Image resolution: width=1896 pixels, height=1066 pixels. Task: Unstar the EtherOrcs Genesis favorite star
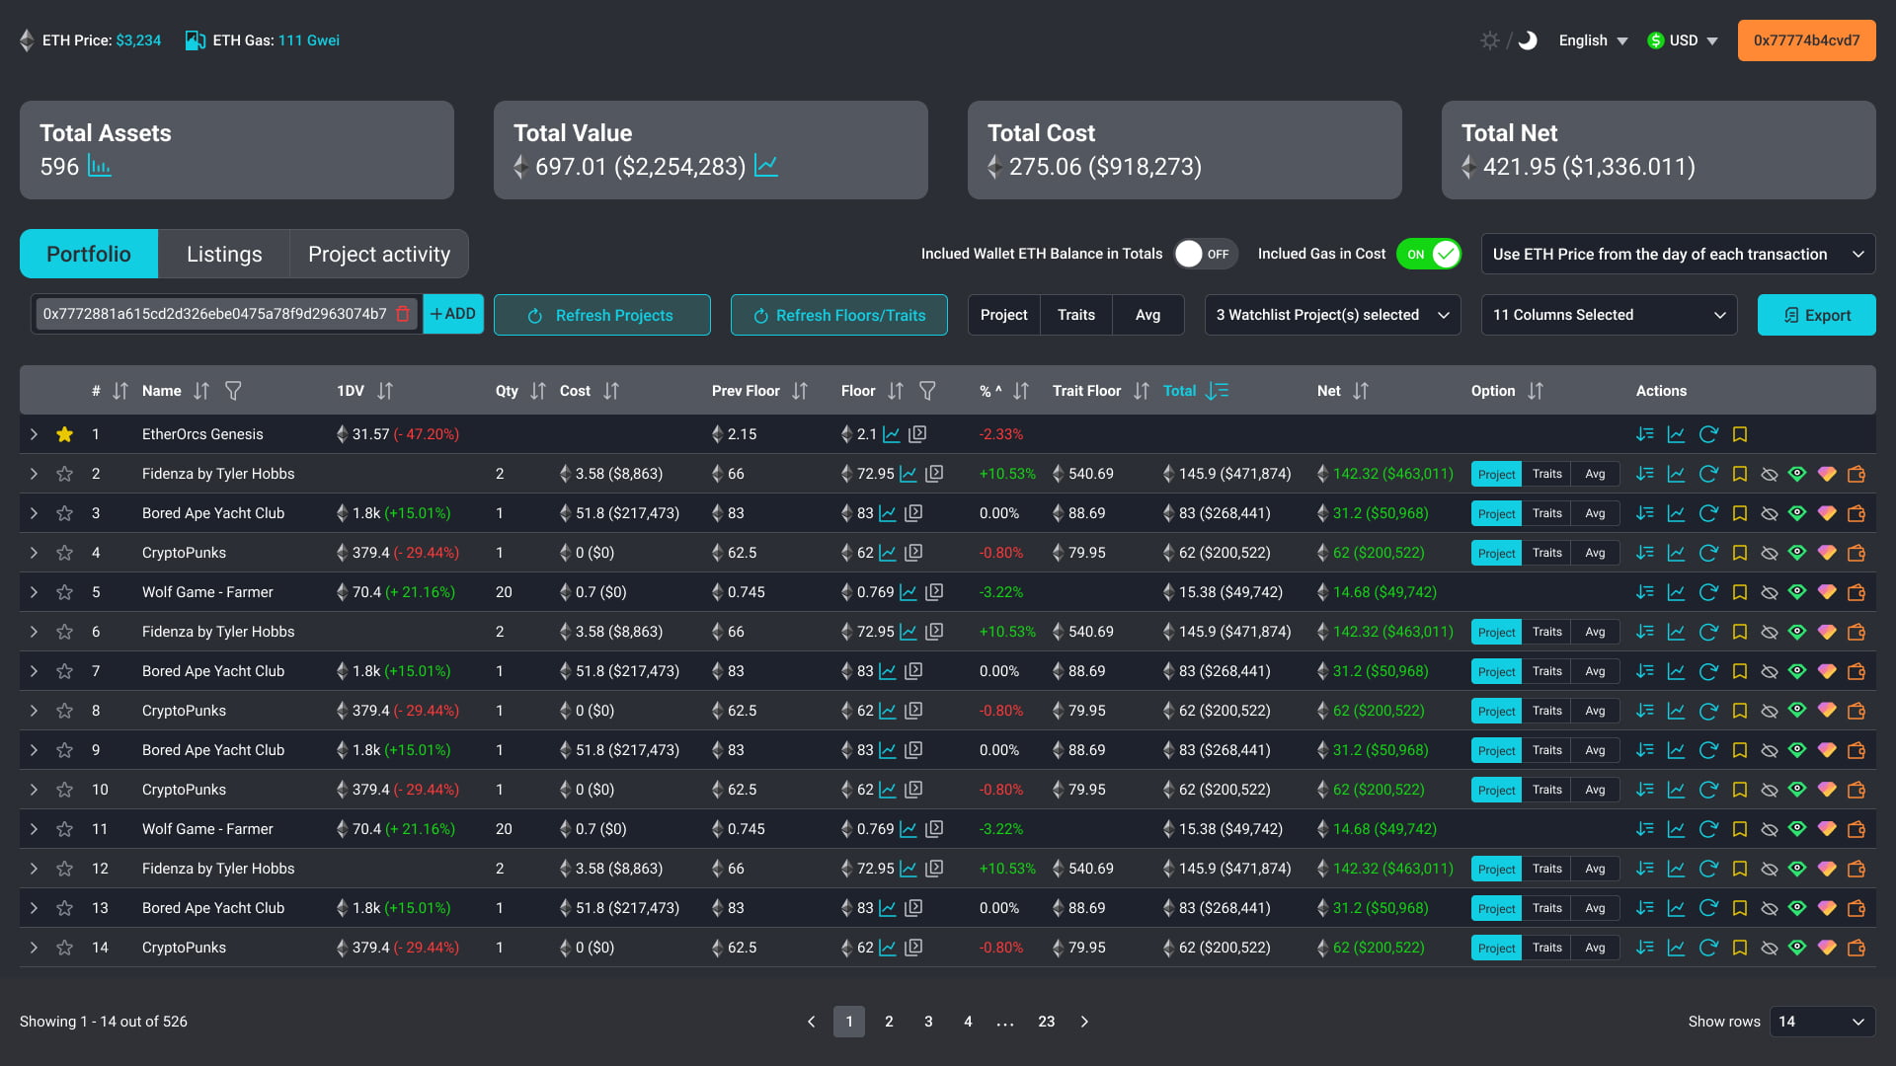pyautogui.click(x=64, y=434)
